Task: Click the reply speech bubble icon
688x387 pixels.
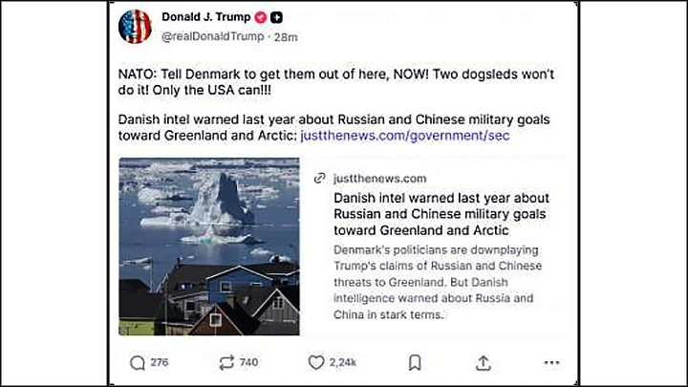Action: [x=138, y=363]
